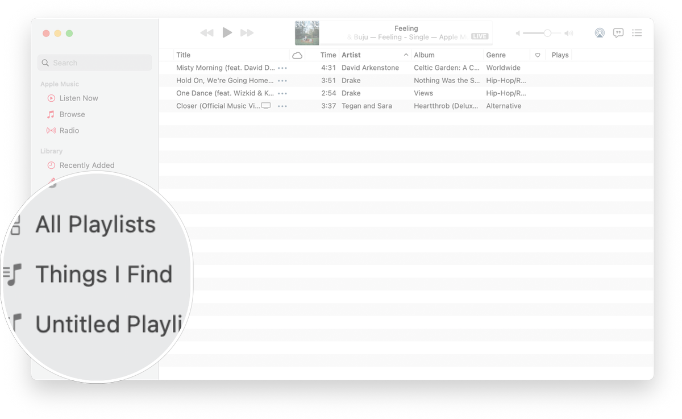Reverse Artist column sort order
The image size is (682, 419).
click(x=351, y=55)
